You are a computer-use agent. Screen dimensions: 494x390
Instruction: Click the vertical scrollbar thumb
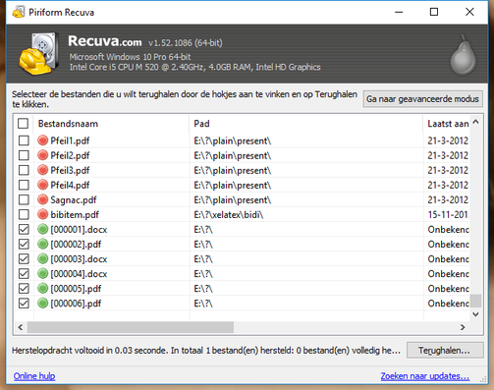coord(476,301)
